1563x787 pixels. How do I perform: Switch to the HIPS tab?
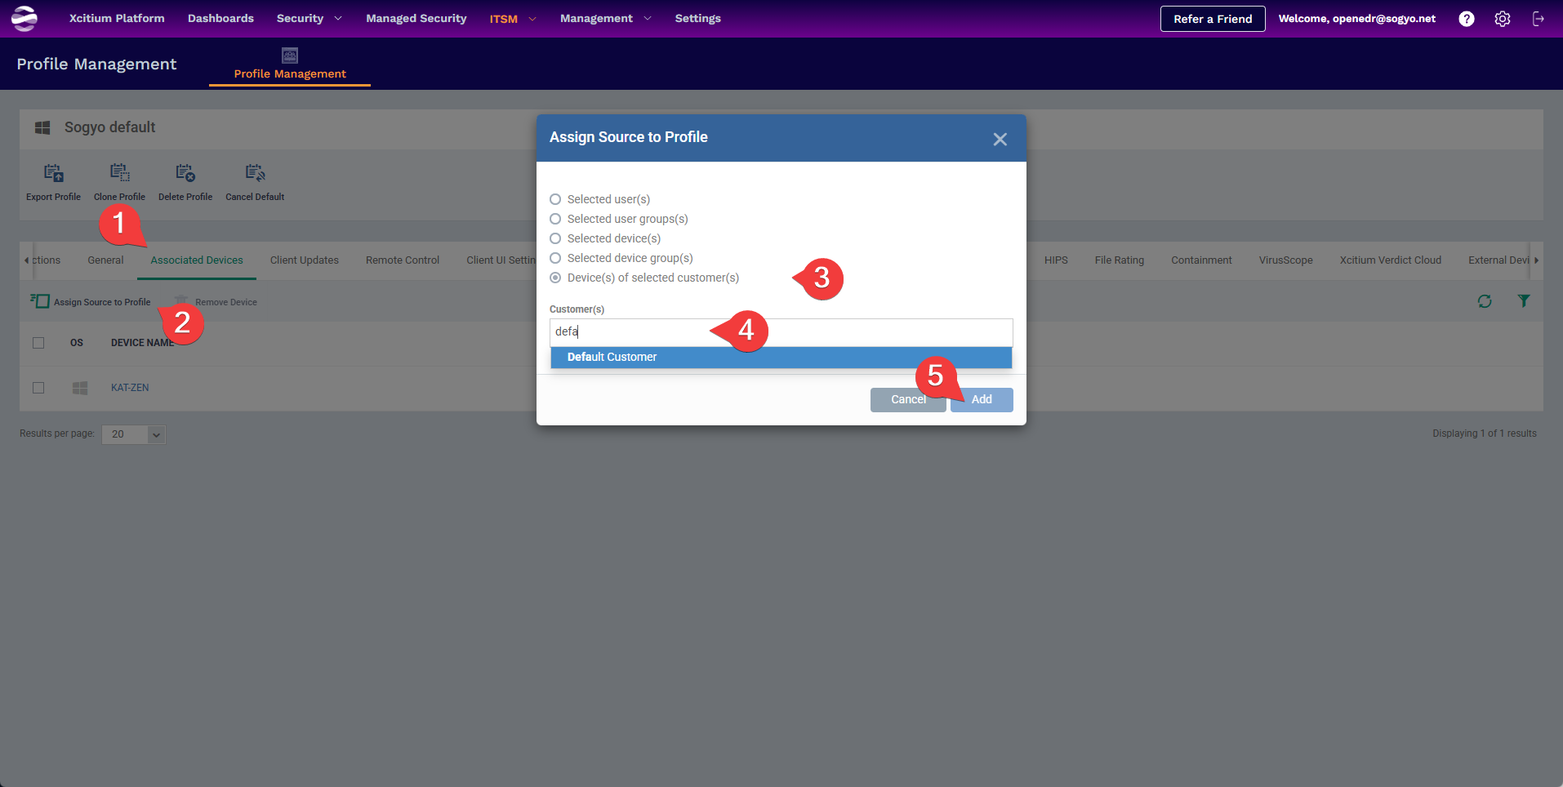point(1056,260)
